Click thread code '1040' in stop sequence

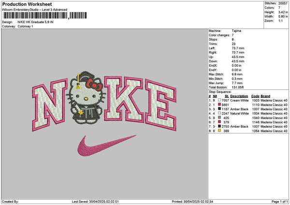click(x=256, y=117)
